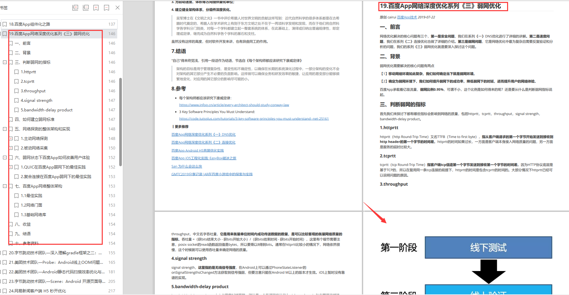Click the bookmark icon beside 四、如何建立弱网标准
The width and height of the screenshot is (569, 295).
[11, 120]
